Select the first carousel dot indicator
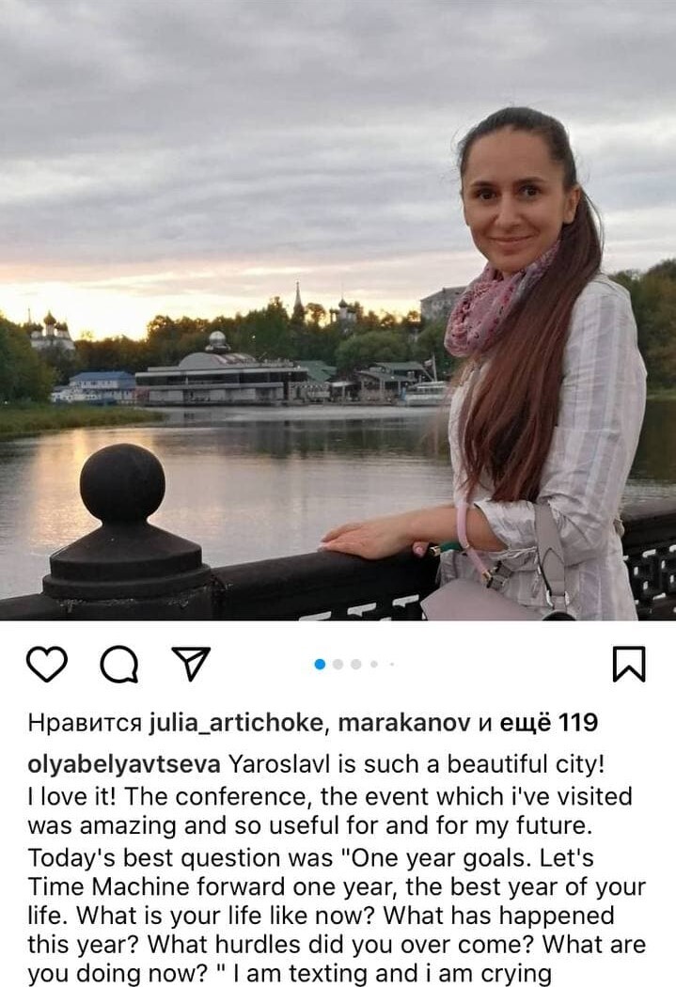The width and height of the screenshot is (676, 987). [x=320, y=664]
